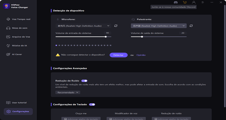Refresh the microphone device list
The image size is (226, 120).
point(116,26)
